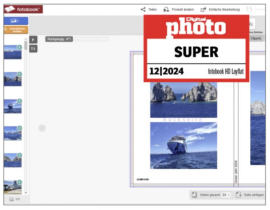Click the Unser Jahr 2024 spine text

tap(235, 171)
